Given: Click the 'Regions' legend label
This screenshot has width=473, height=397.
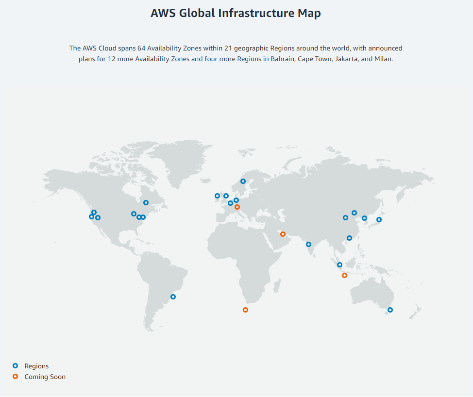Looking at the screenshot, I should click(x=36, y=366).
